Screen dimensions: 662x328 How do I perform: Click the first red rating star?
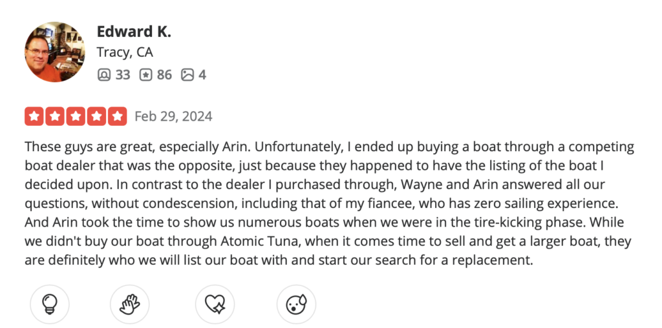(34, 117)
